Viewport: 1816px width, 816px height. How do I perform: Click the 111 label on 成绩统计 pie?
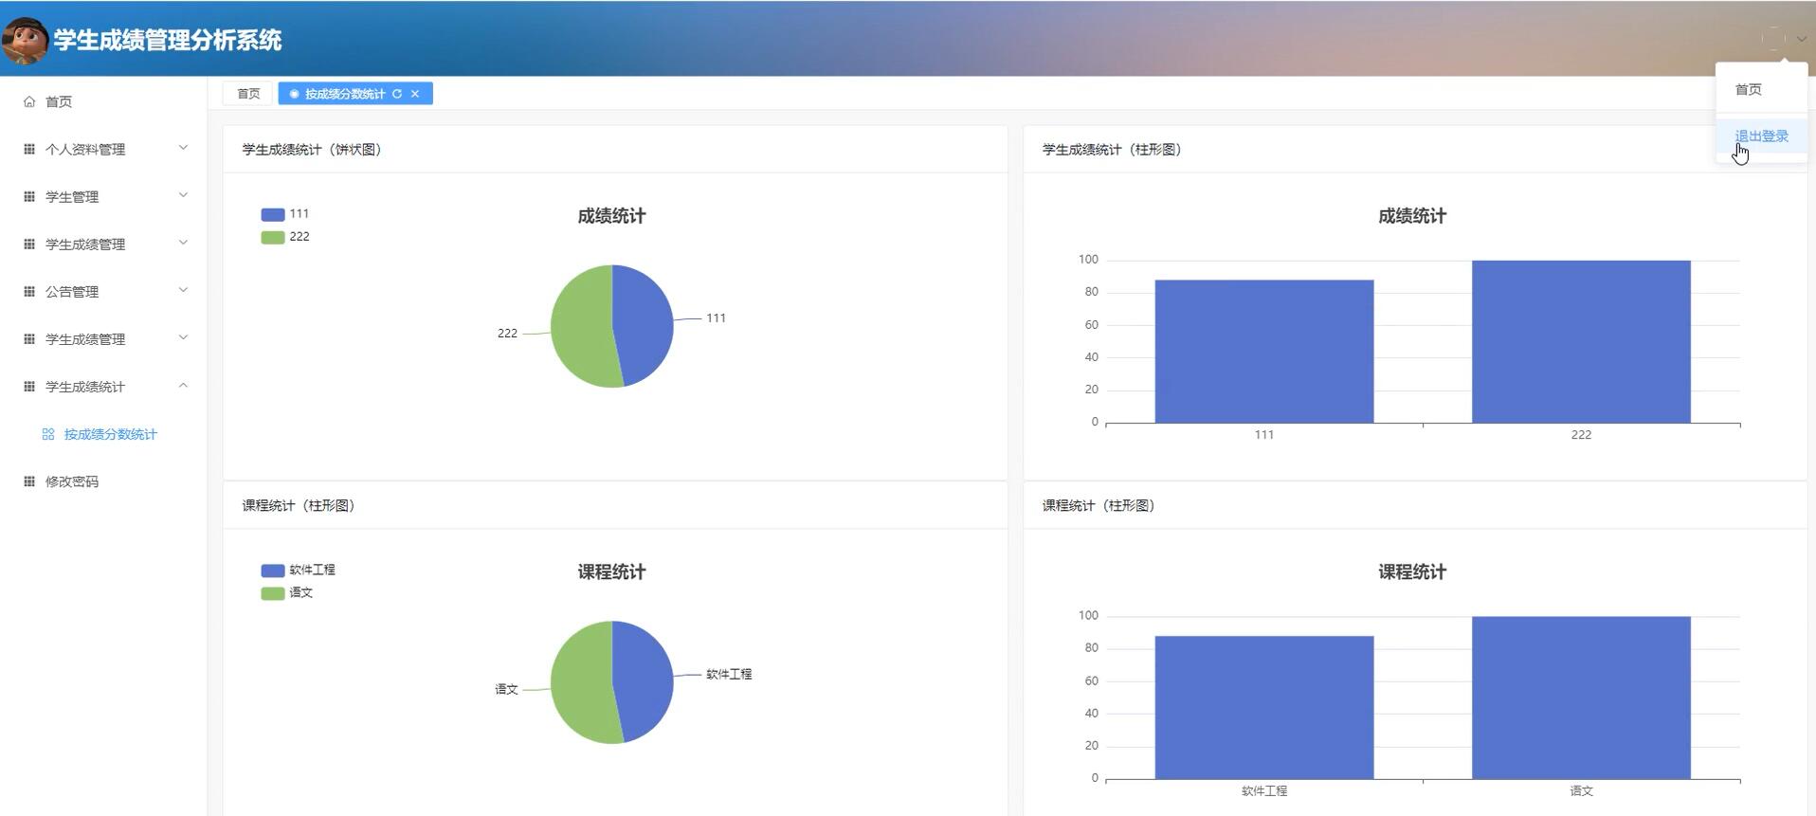pyautogui.click(x=717, y=318)
